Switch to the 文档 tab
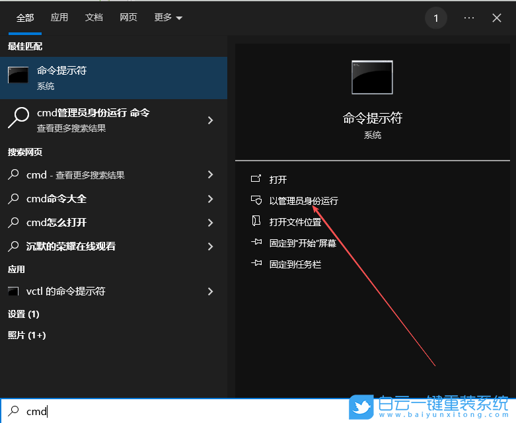 click(94, 17)
